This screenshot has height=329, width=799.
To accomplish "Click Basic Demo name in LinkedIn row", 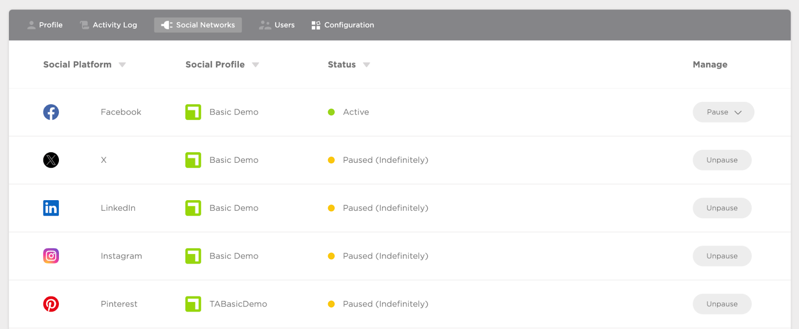I will (x=234, y=208).
